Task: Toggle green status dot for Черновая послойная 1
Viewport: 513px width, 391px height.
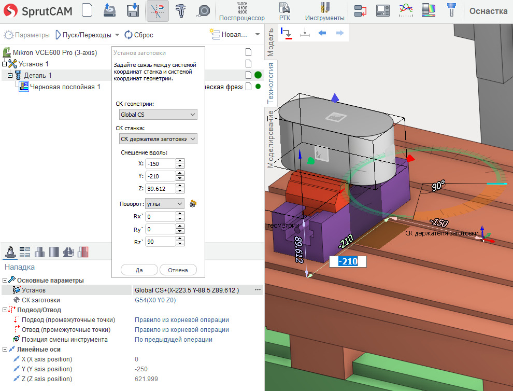Action: 258,87
